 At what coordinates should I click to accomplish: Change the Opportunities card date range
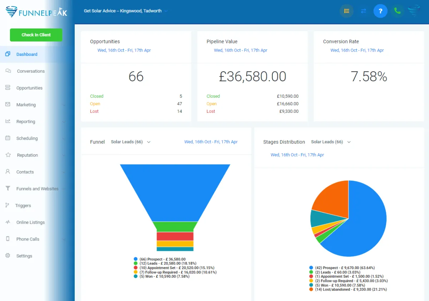coord(124,50)
